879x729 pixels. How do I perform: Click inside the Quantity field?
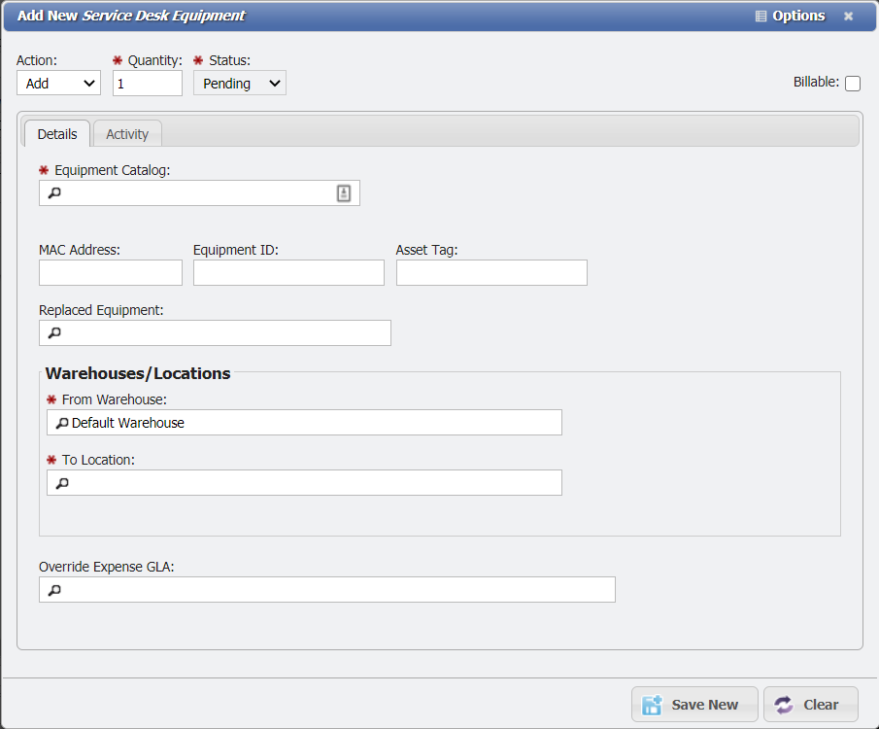(x=147, y=83)
